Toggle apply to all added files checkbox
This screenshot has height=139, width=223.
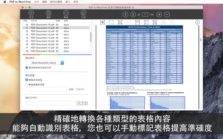(27, 68)
